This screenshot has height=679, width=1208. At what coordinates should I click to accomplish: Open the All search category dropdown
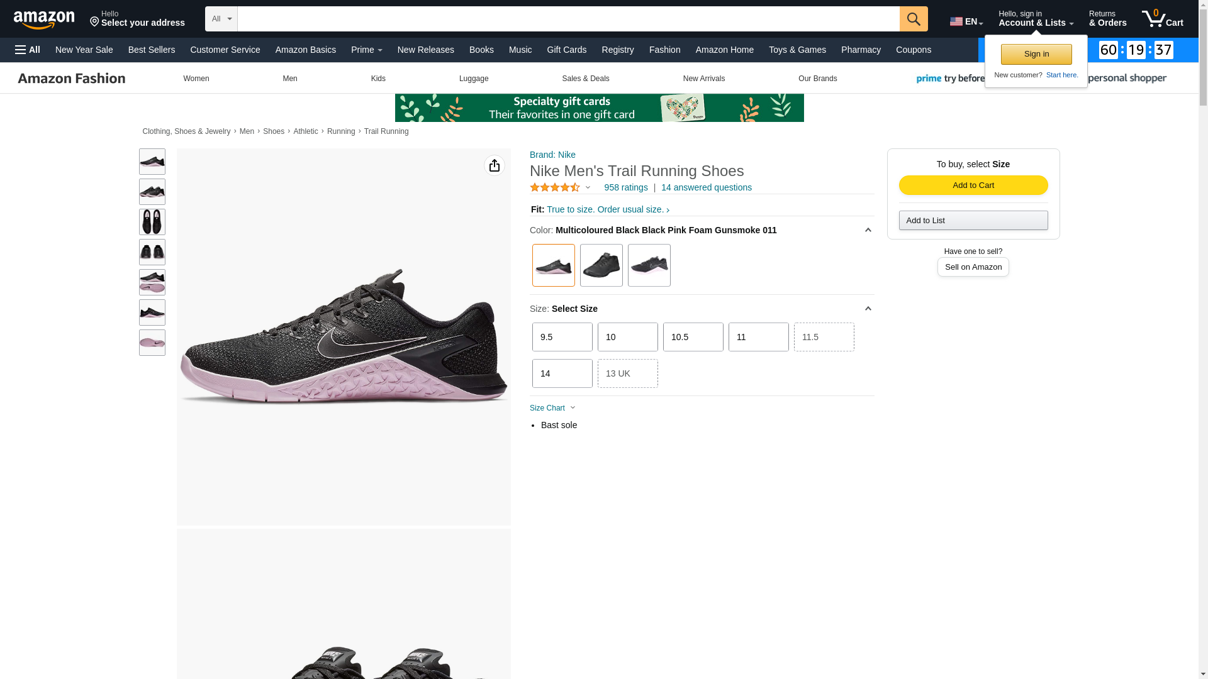tap(221, 19)
